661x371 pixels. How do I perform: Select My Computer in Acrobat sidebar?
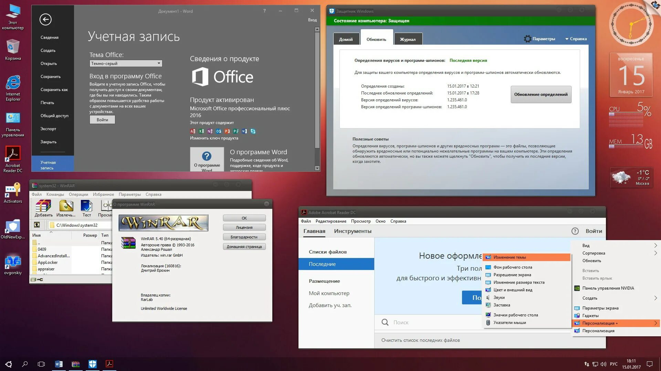(x=329, y=293)
